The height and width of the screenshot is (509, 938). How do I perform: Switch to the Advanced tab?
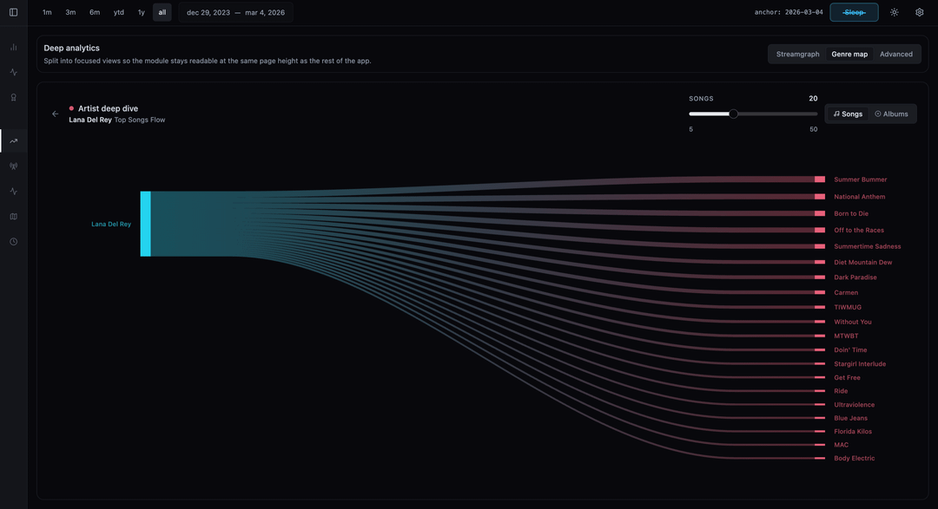[895, 54]
